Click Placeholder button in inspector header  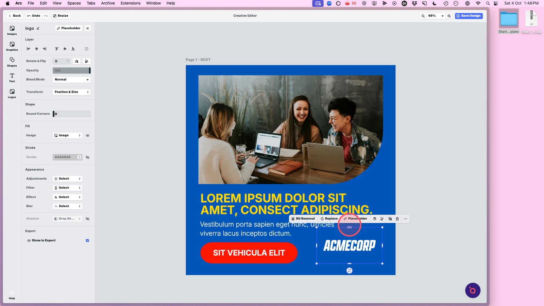(69, 29)
